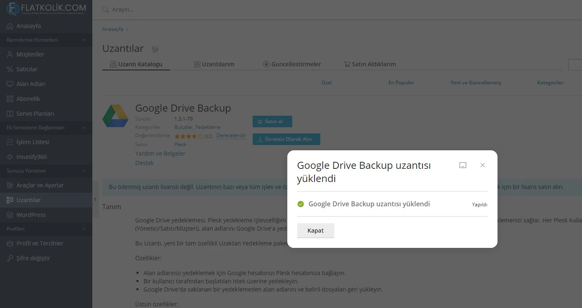
Task: Click the Ücretsiz Olarak Alın button
Action: pyautogui.click(x=286, y=139)
